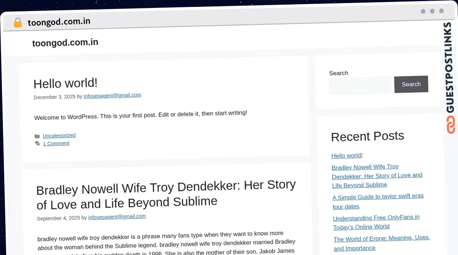This screenshot has height=255, width=458.
Task: Open Understanding Free OnlyFans recent post link
Action: pyautogui.click(x=376, y=222)
